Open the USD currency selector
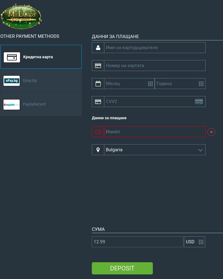Viewport: 223px width, 279px height. tap(195, 242)
